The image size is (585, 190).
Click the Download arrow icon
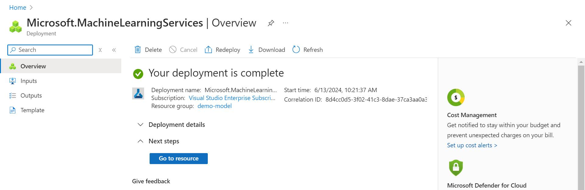[251, 49]
